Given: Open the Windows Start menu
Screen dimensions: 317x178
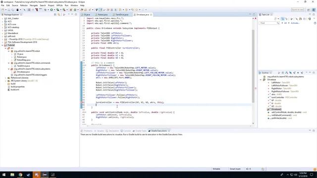Looking at the screenshot, I should pyautogui.click(x=4, y=175).
